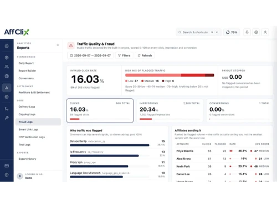Open the home icon in the sidebar

pyautogui.click(x=7, y=45)
